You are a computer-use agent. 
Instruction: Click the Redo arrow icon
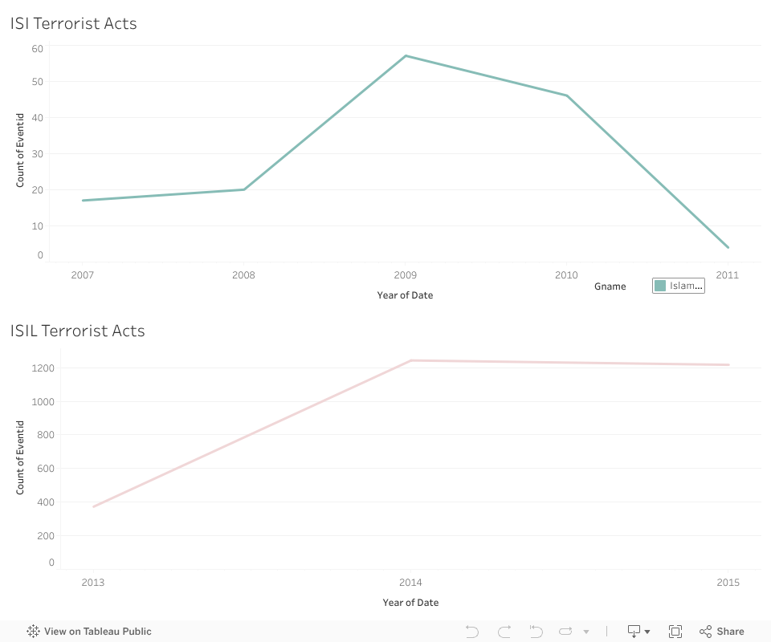click(504, 632)
